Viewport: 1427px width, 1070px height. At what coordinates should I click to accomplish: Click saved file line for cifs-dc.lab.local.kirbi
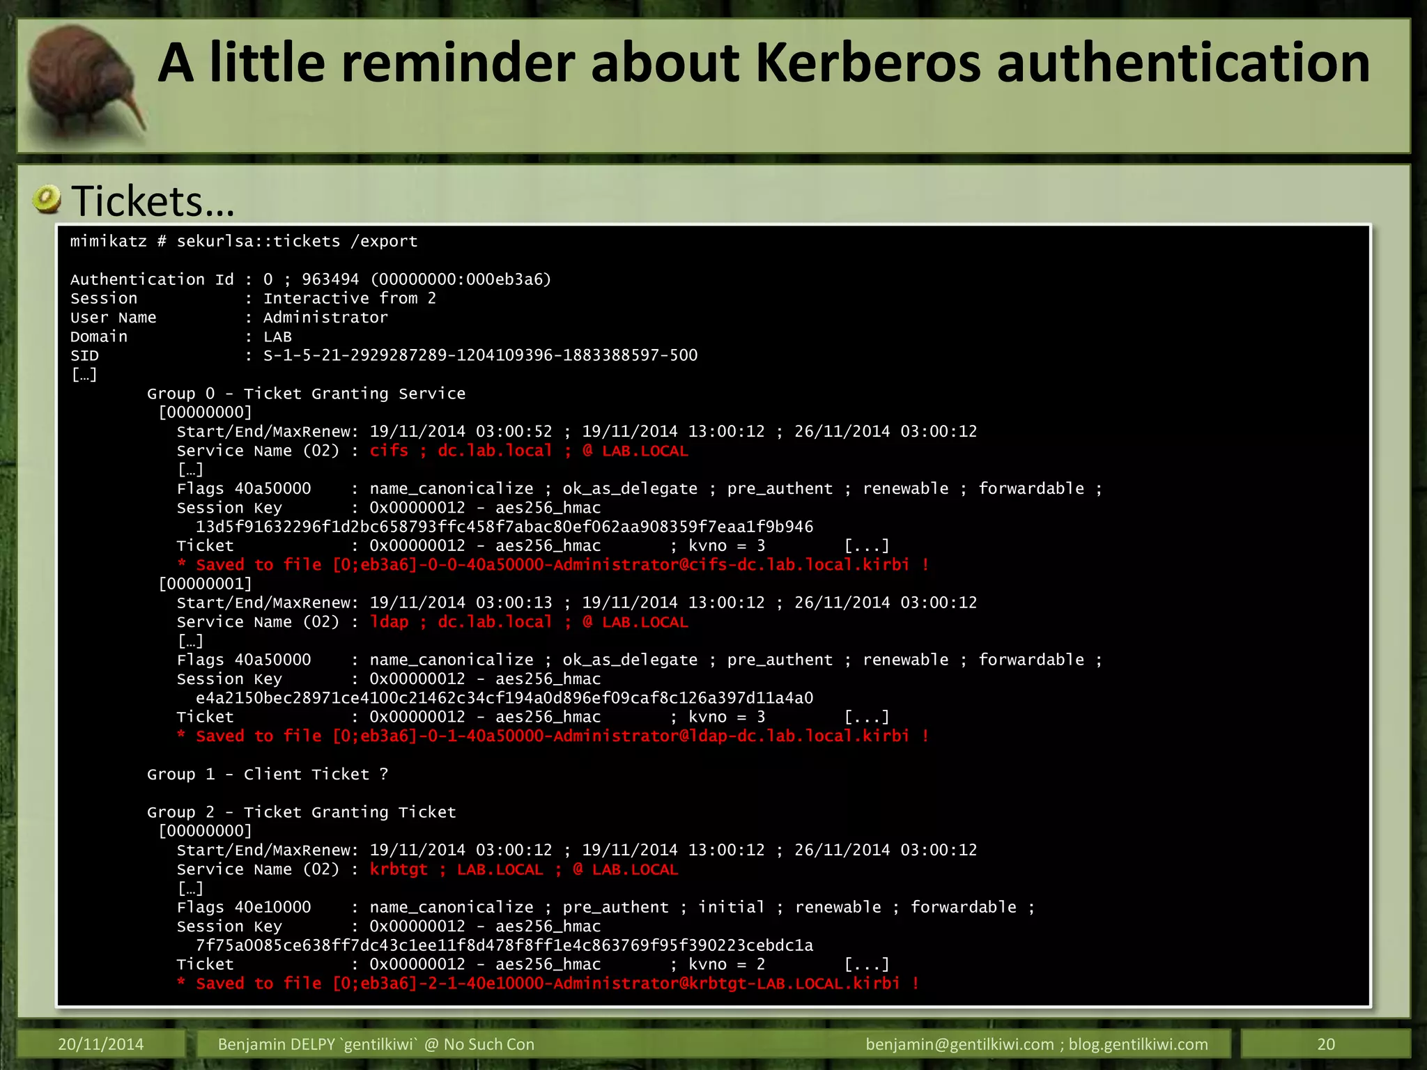(x=553, y=565)
